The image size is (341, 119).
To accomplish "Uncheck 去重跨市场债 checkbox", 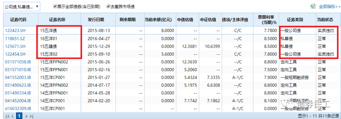I will coord(108,7).
